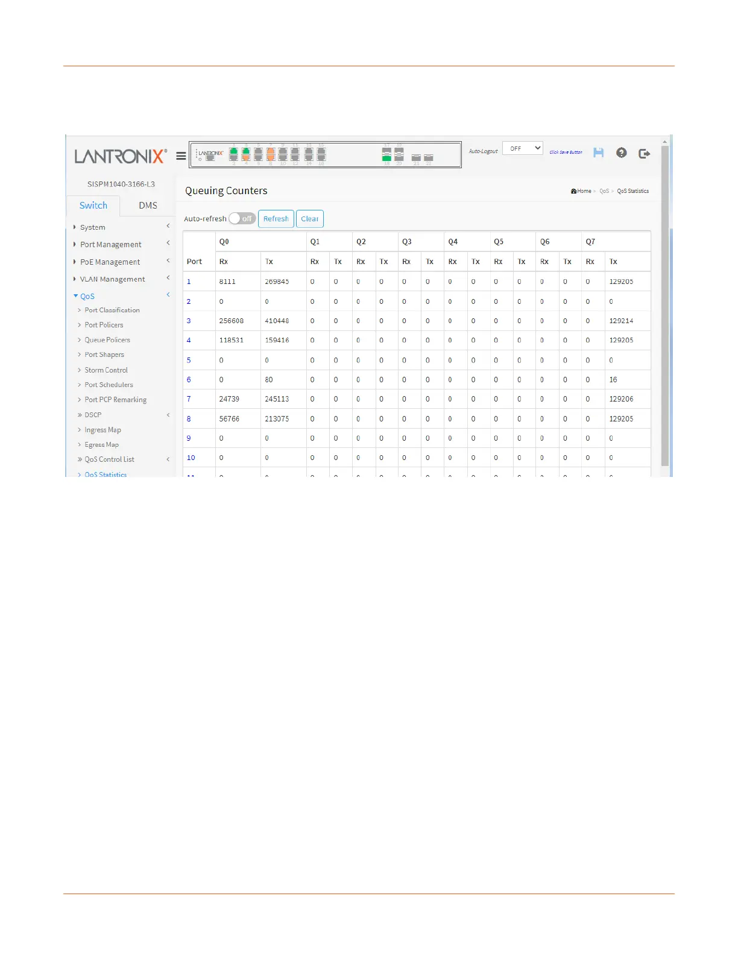Open port 3 link in table

[189, 321]
